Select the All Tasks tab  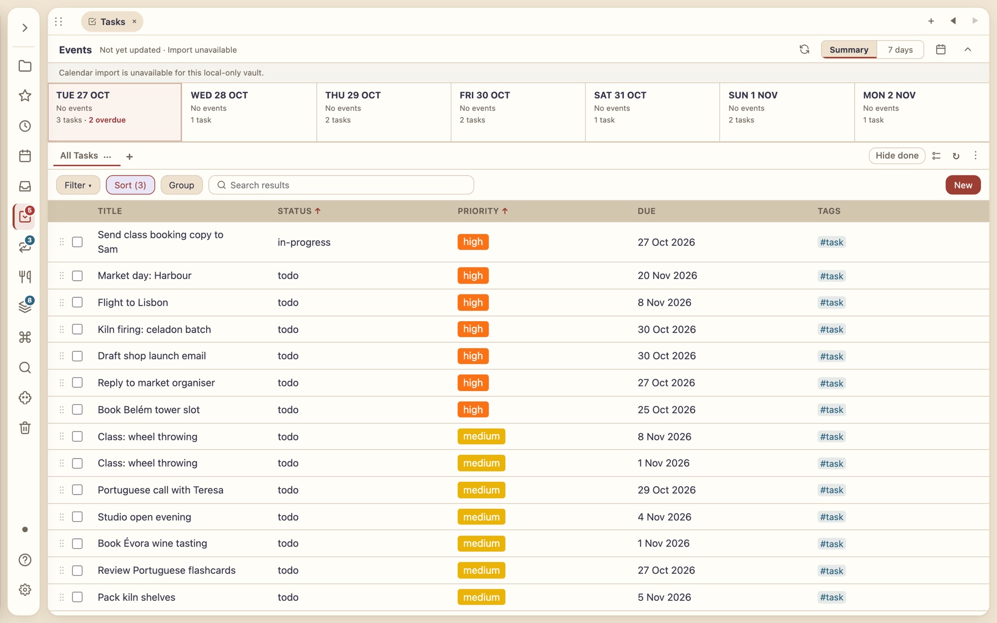79,156
